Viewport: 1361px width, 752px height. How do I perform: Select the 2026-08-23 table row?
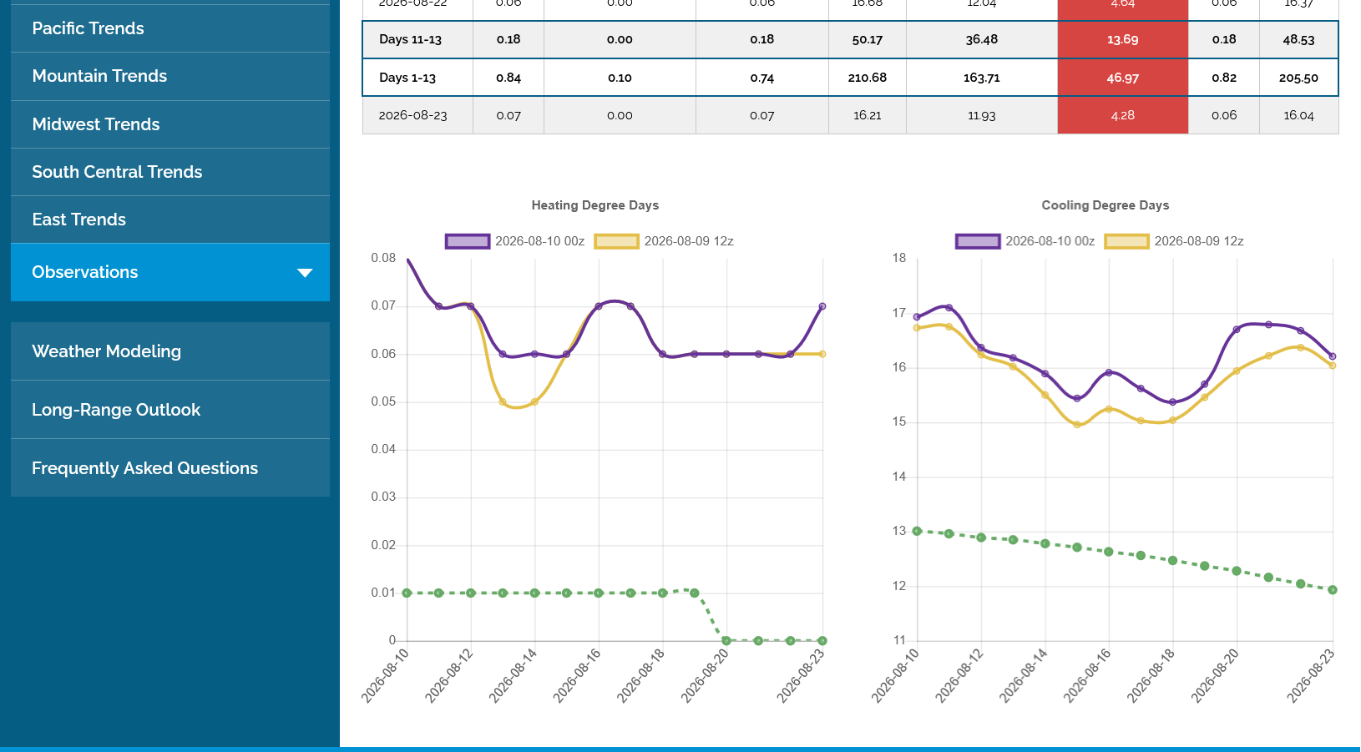(x=850, y=115)
